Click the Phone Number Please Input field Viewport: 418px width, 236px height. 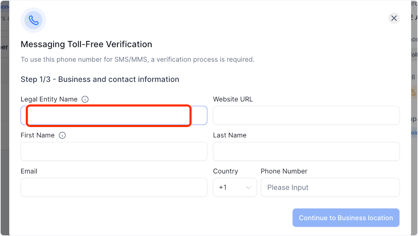click(330, 187)
